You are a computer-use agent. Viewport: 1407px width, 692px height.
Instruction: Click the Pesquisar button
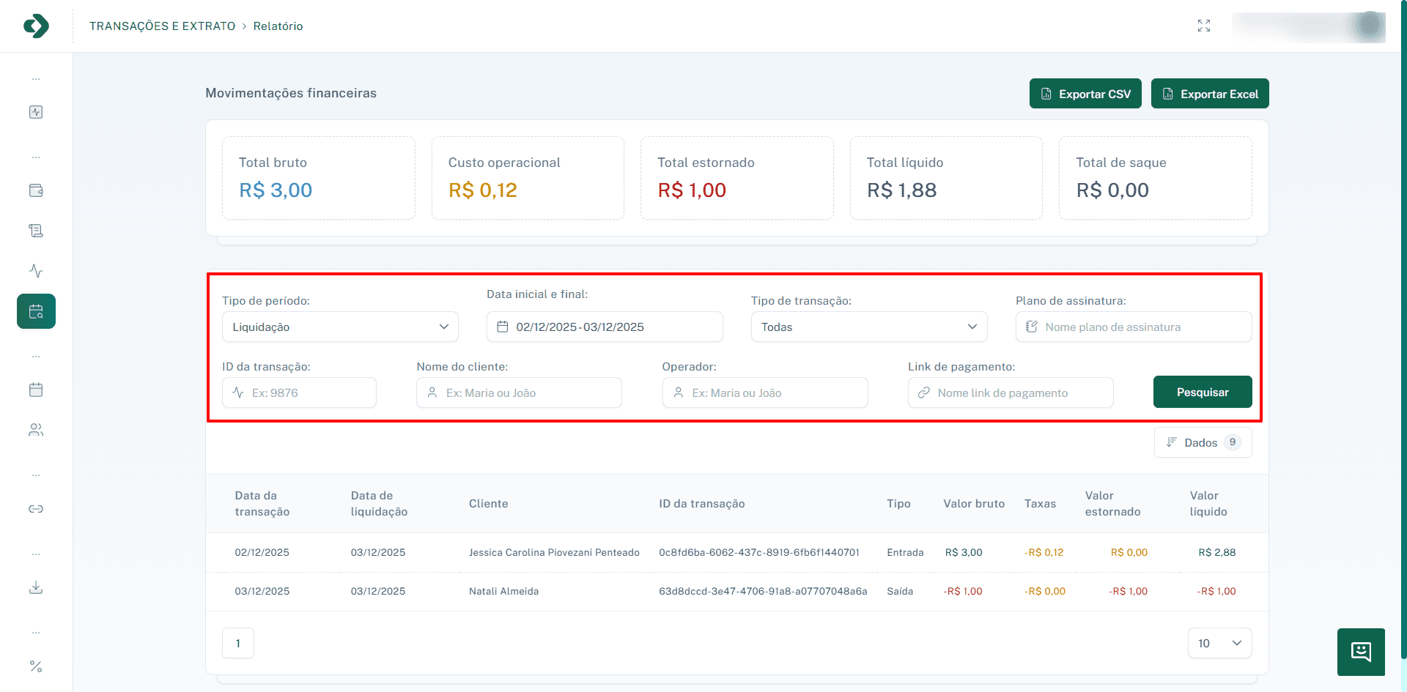click(1203, 392)
